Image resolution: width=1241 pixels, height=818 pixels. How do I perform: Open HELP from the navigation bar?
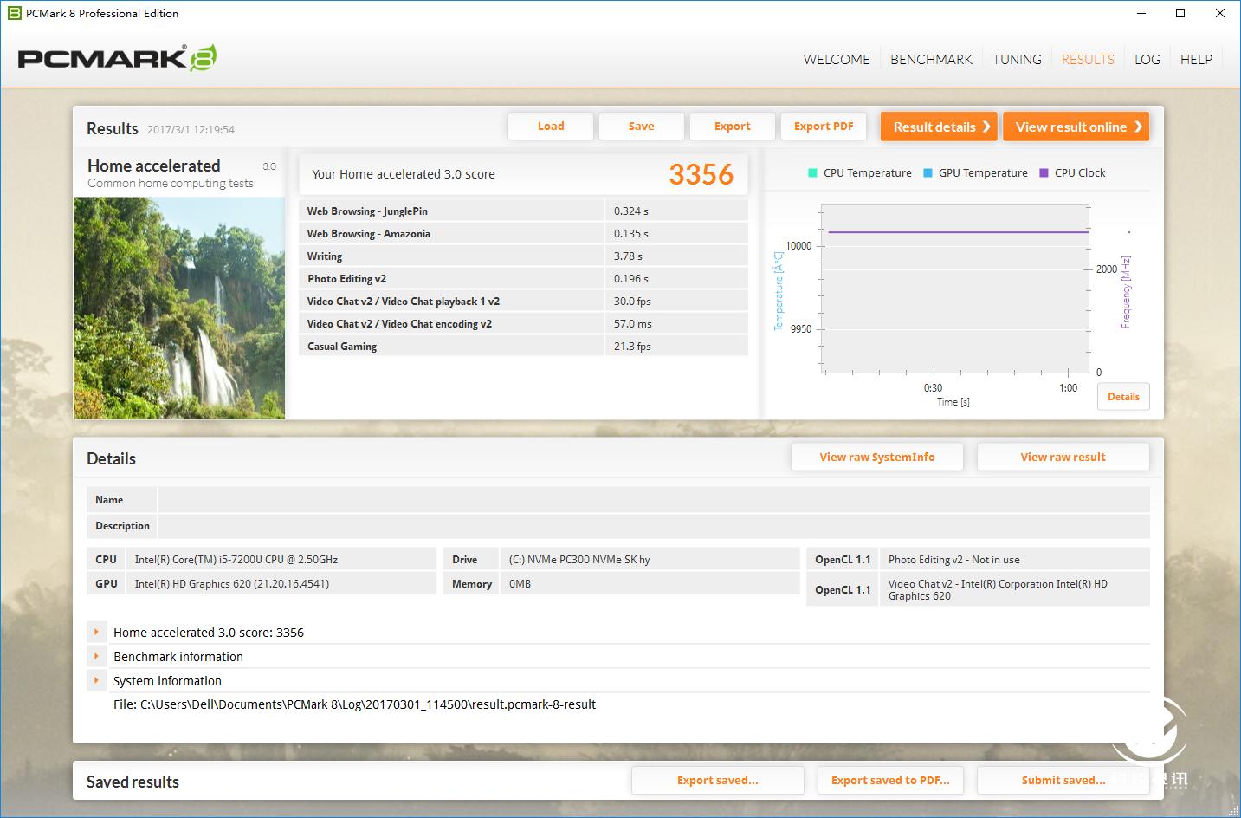coord(1196,59)
